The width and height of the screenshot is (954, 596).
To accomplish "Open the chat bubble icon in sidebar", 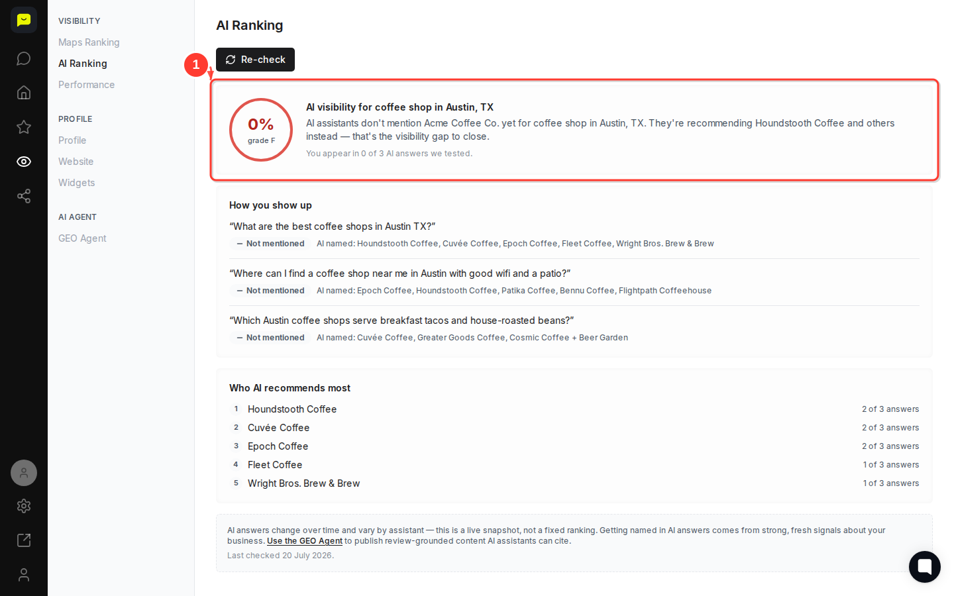I will pos(24,58).
